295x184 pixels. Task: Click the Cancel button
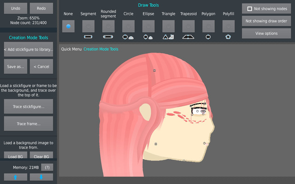point(41,66)
